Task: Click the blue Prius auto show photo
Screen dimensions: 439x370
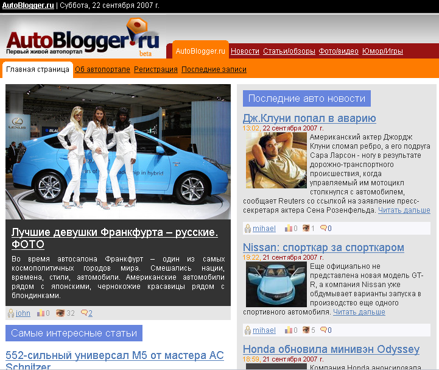Action: pos(118,152)
